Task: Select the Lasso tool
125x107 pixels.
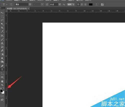Action: click(x=2, y=20)
